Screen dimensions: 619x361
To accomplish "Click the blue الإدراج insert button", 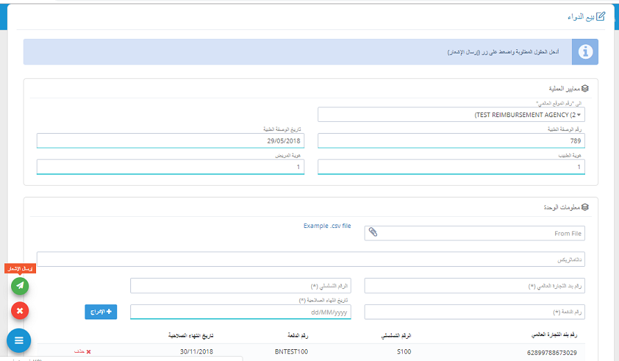I will pos(101,312).
